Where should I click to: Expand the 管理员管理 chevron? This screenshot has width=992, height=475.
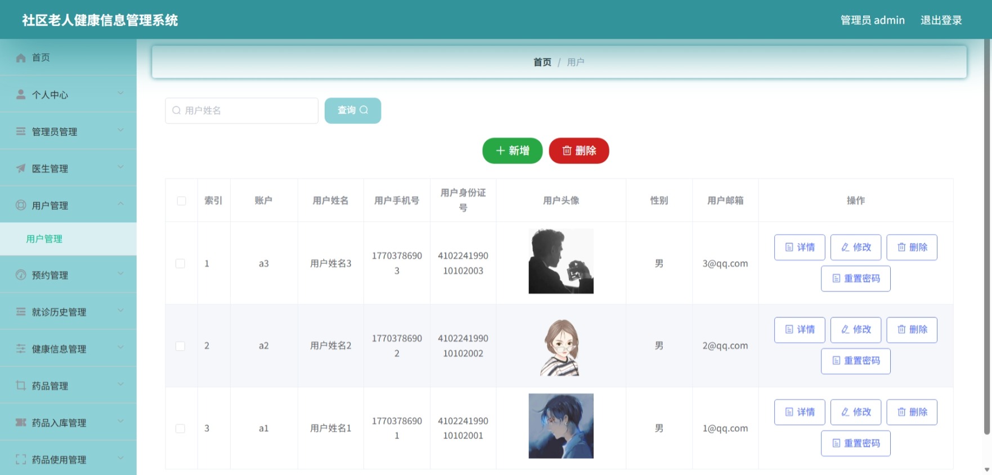[x=120, y=131]
